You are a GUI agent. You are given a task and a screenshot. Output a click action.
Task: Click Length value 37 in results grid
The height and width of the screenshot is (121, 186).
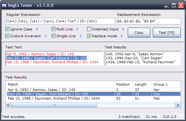pyautogui.click(x=137, y=90)
